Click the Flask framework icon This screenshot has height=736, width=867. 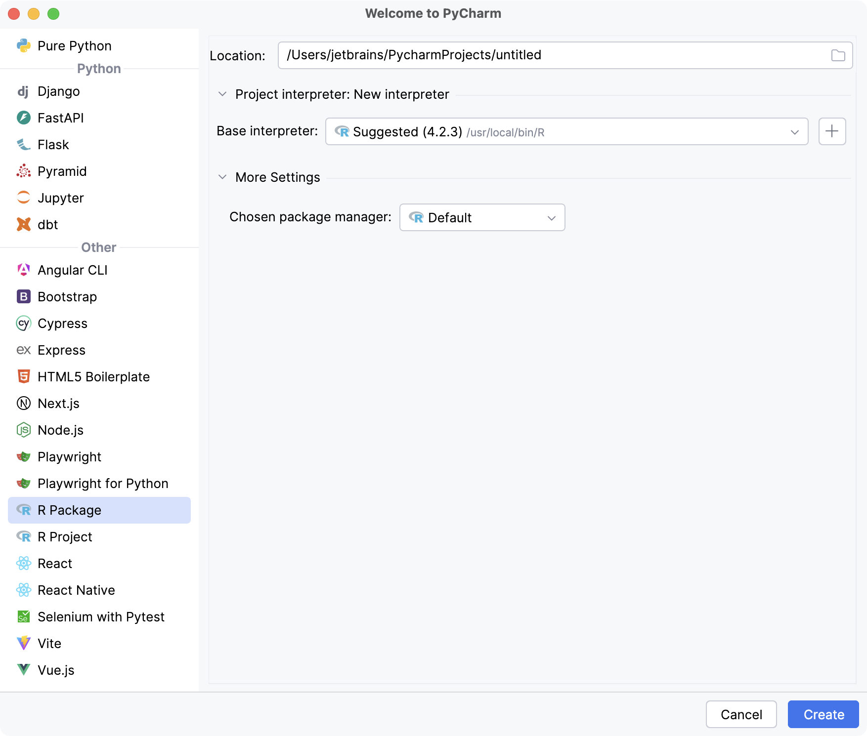pos(23,144)
